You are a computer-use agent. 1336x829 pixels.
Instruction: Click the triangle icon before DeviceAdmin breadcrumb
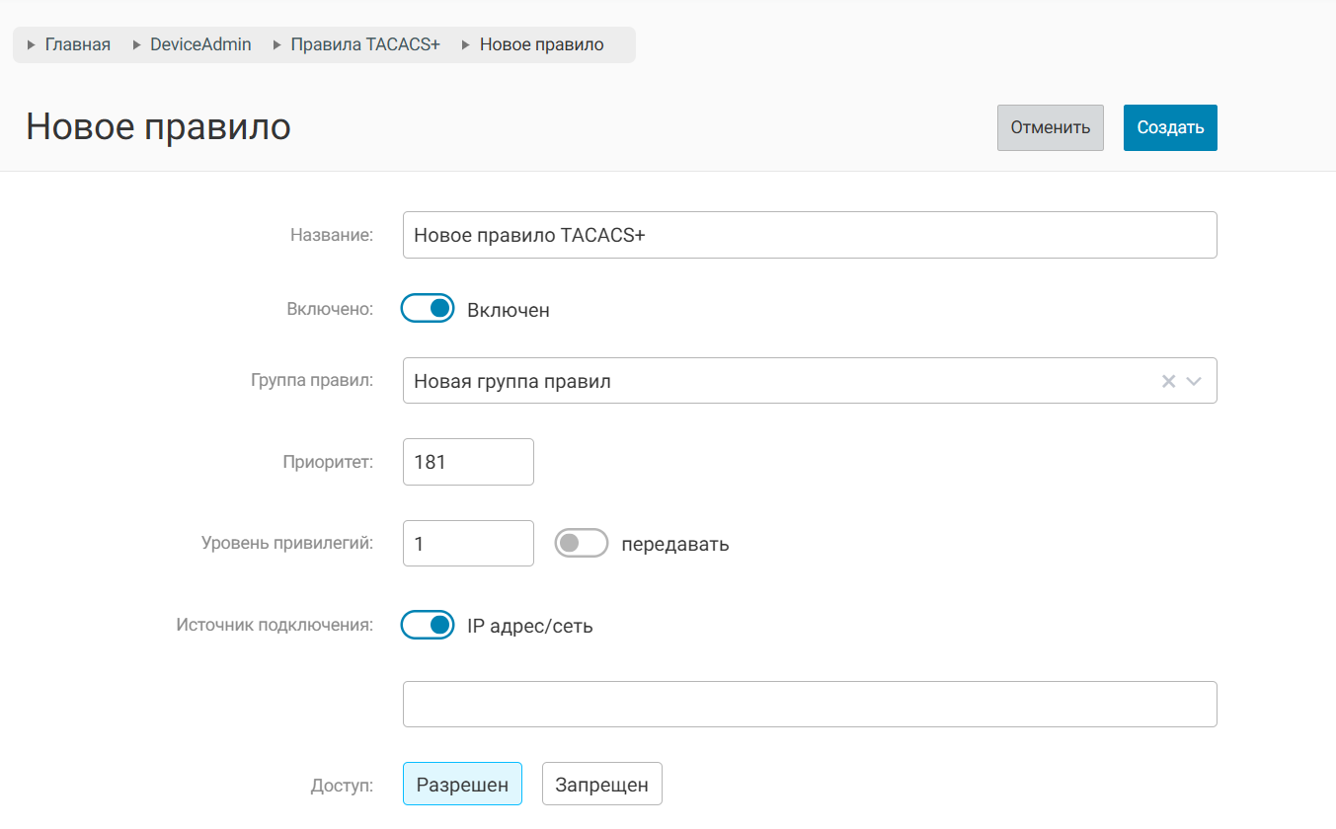pos(137,45)
